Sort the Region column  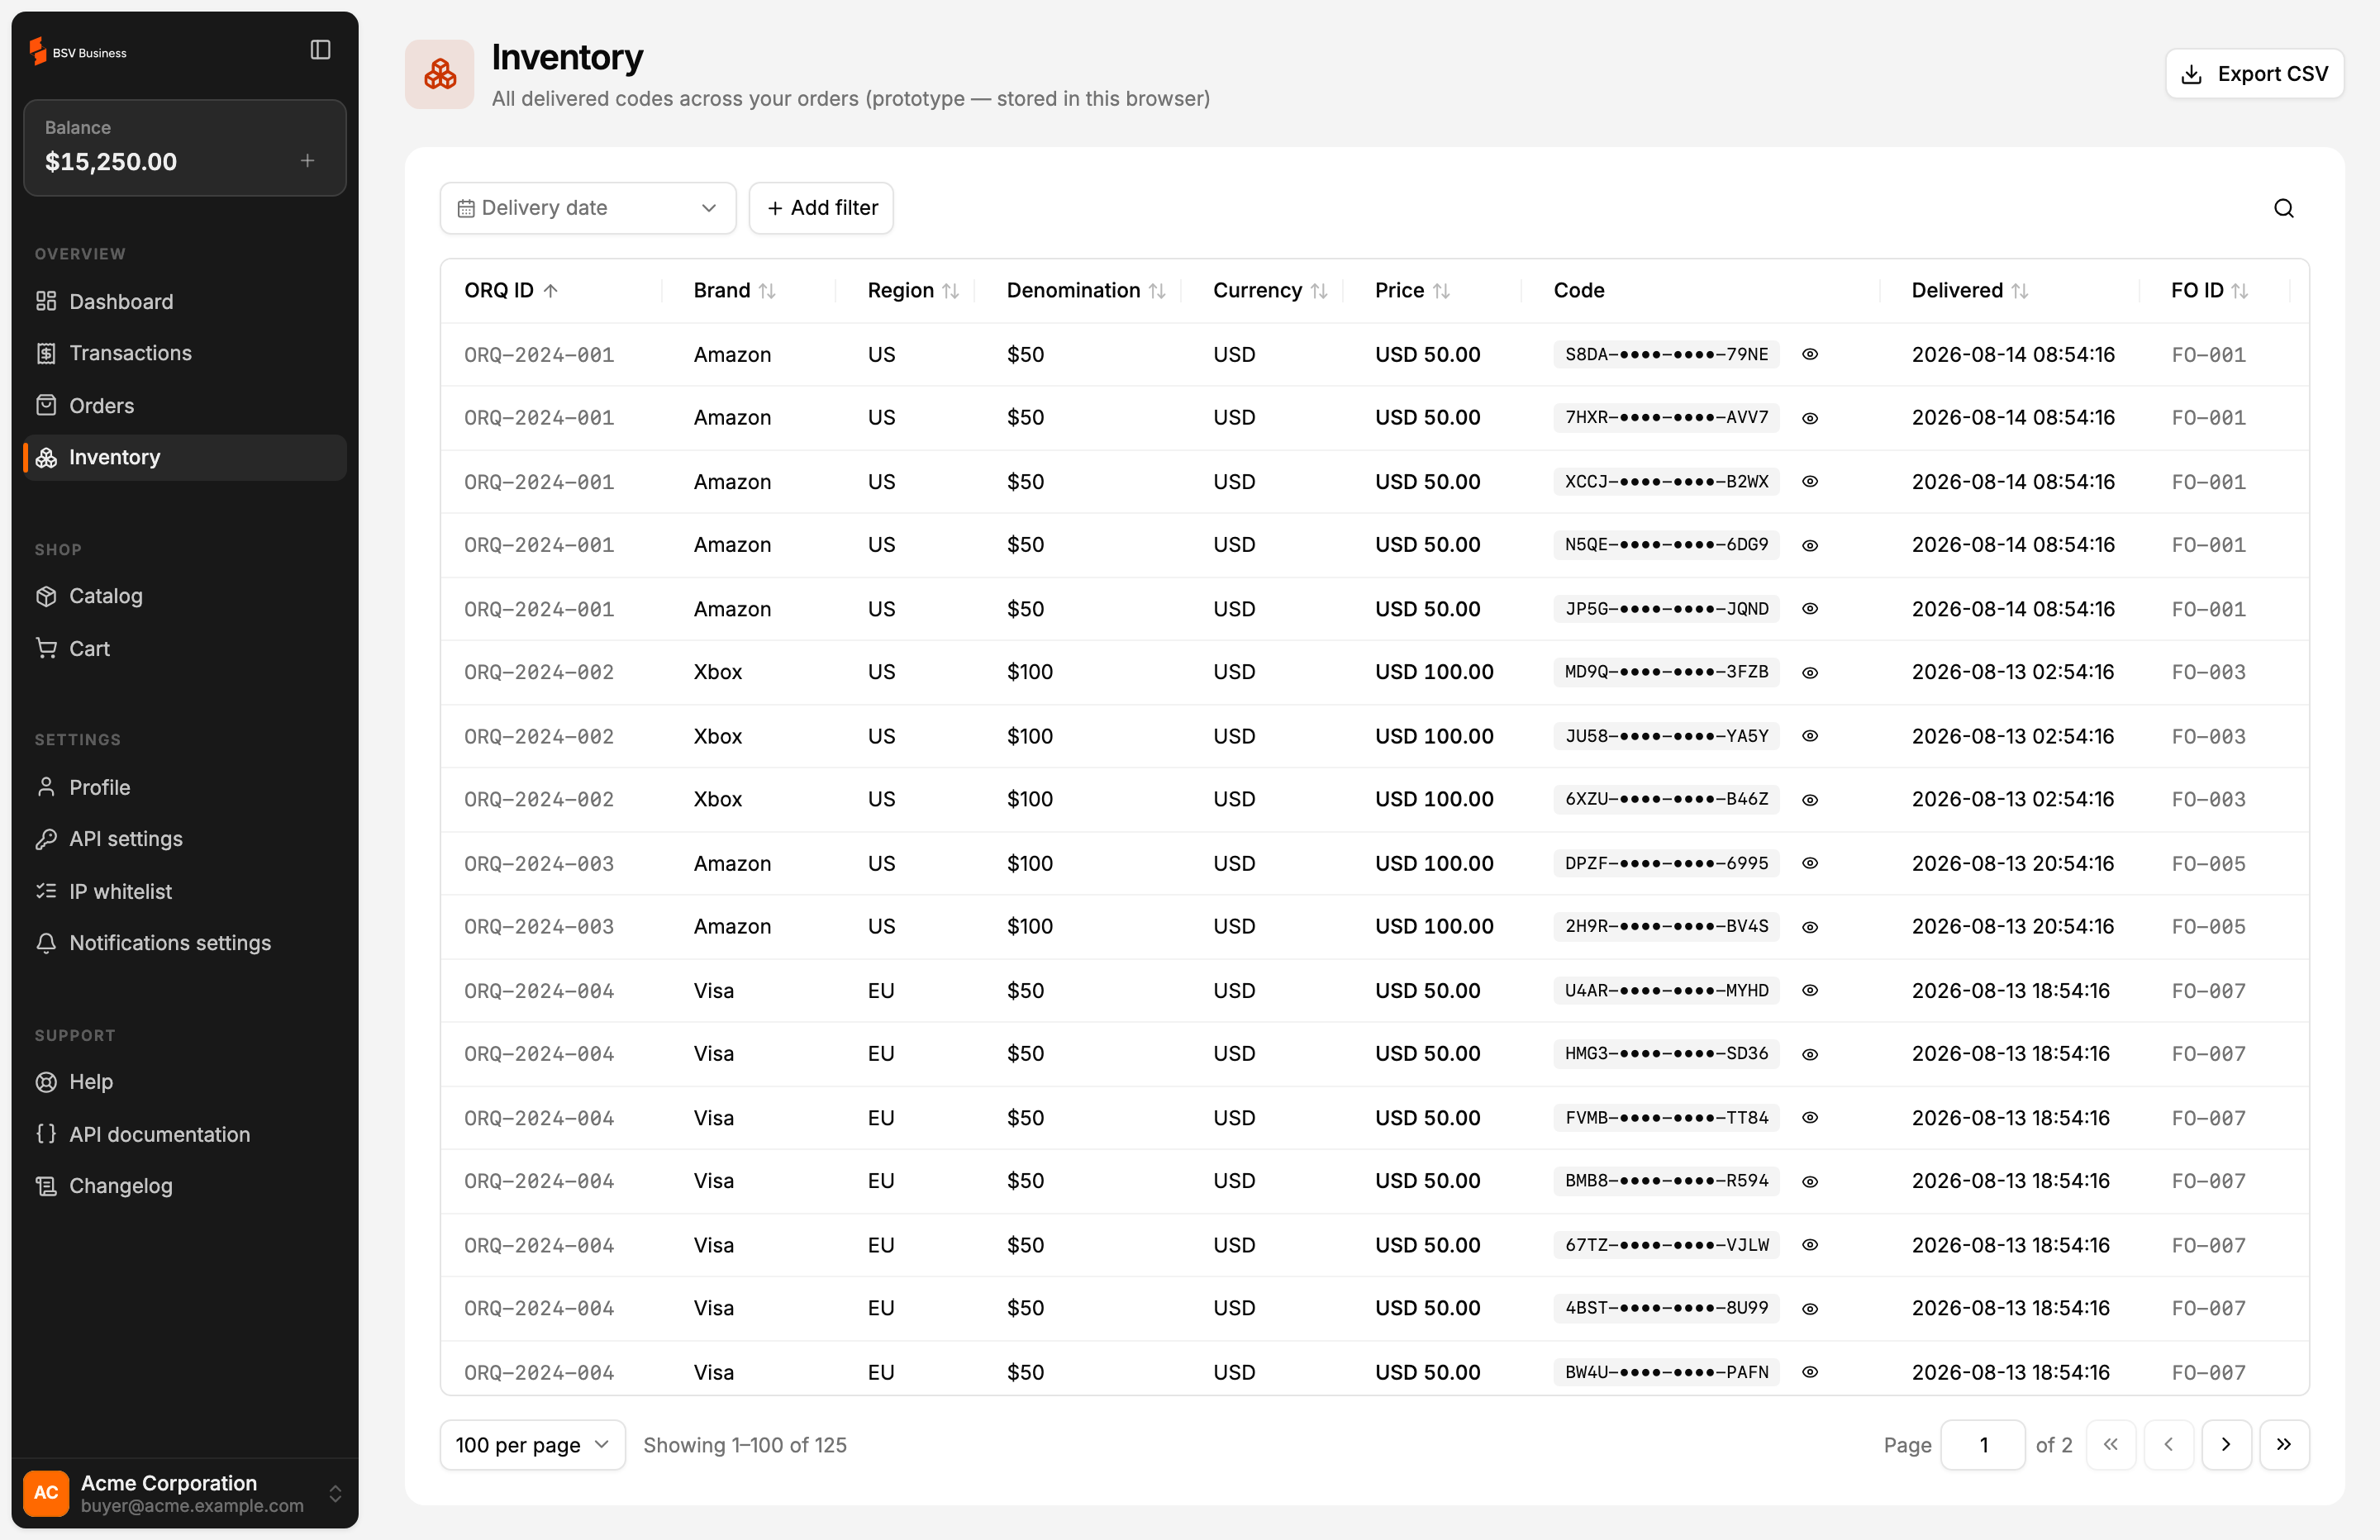tap(950, 291)
